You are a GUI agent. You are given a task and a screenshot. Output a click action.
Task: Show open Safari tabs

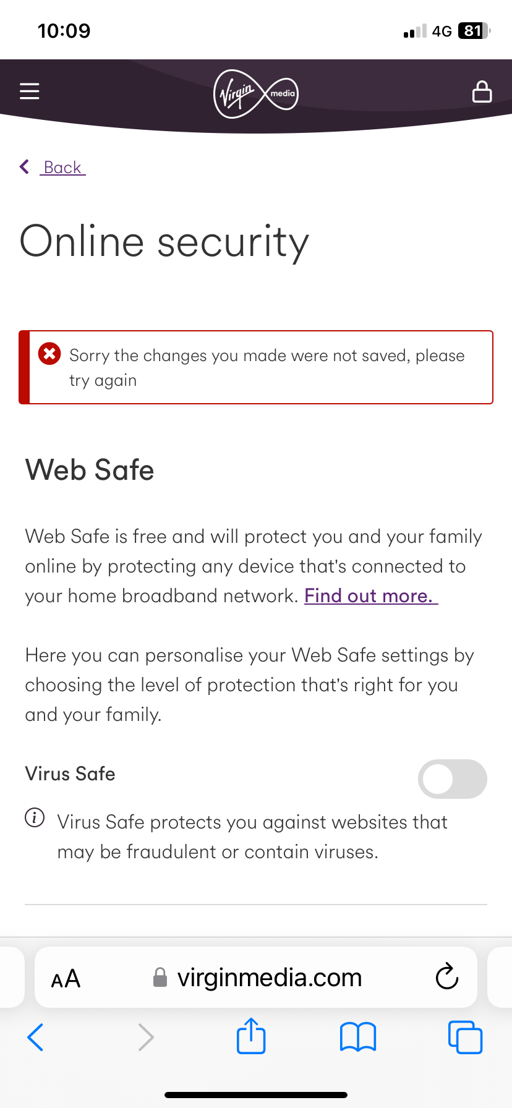(465, 1037)
